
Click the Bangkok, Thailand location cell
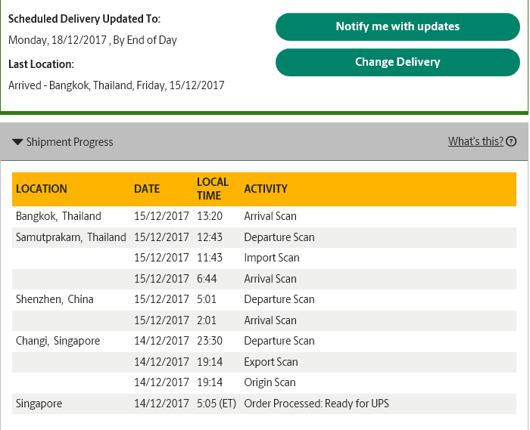[x=58, y=216]
